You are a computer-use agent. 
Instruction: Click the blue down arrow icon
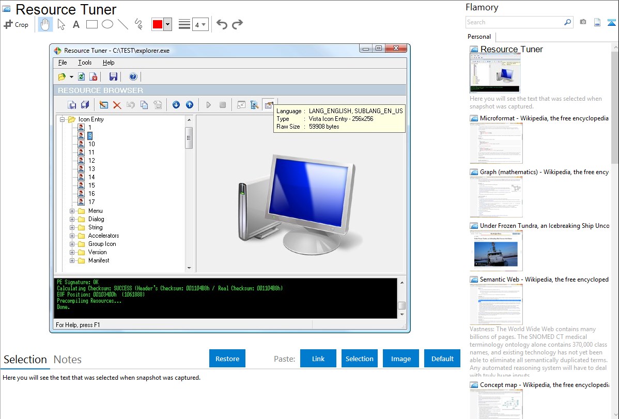click(x=176, y=105)
